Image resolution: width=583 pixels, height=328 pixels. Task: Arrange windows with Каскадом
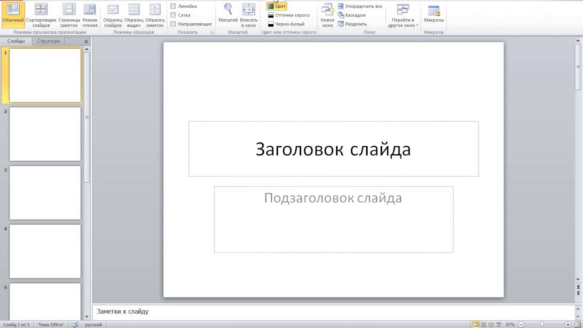(x=352, y=15)
